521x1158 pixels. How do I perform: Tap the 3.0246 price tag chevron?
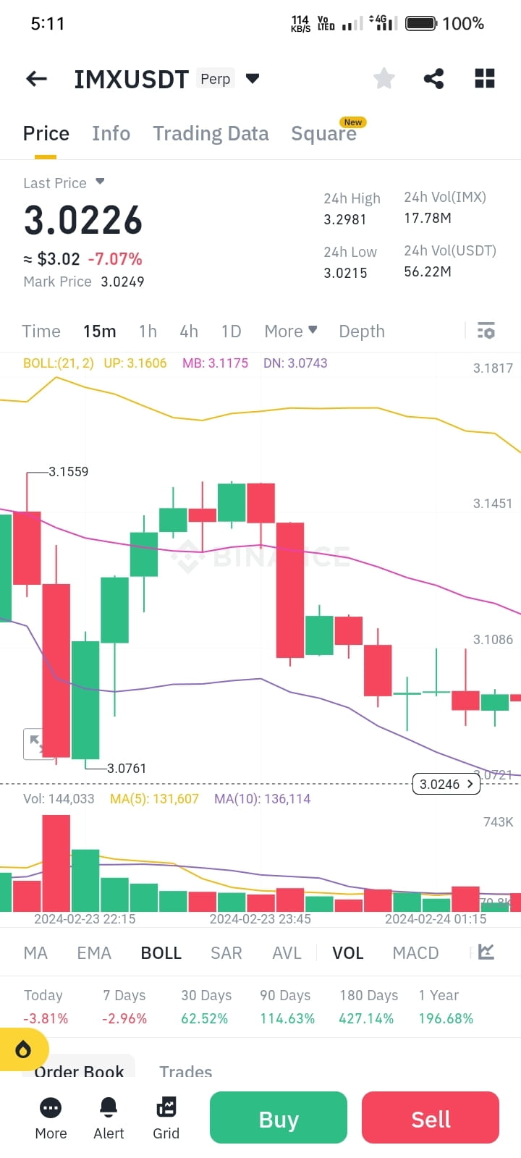[470, 784]
